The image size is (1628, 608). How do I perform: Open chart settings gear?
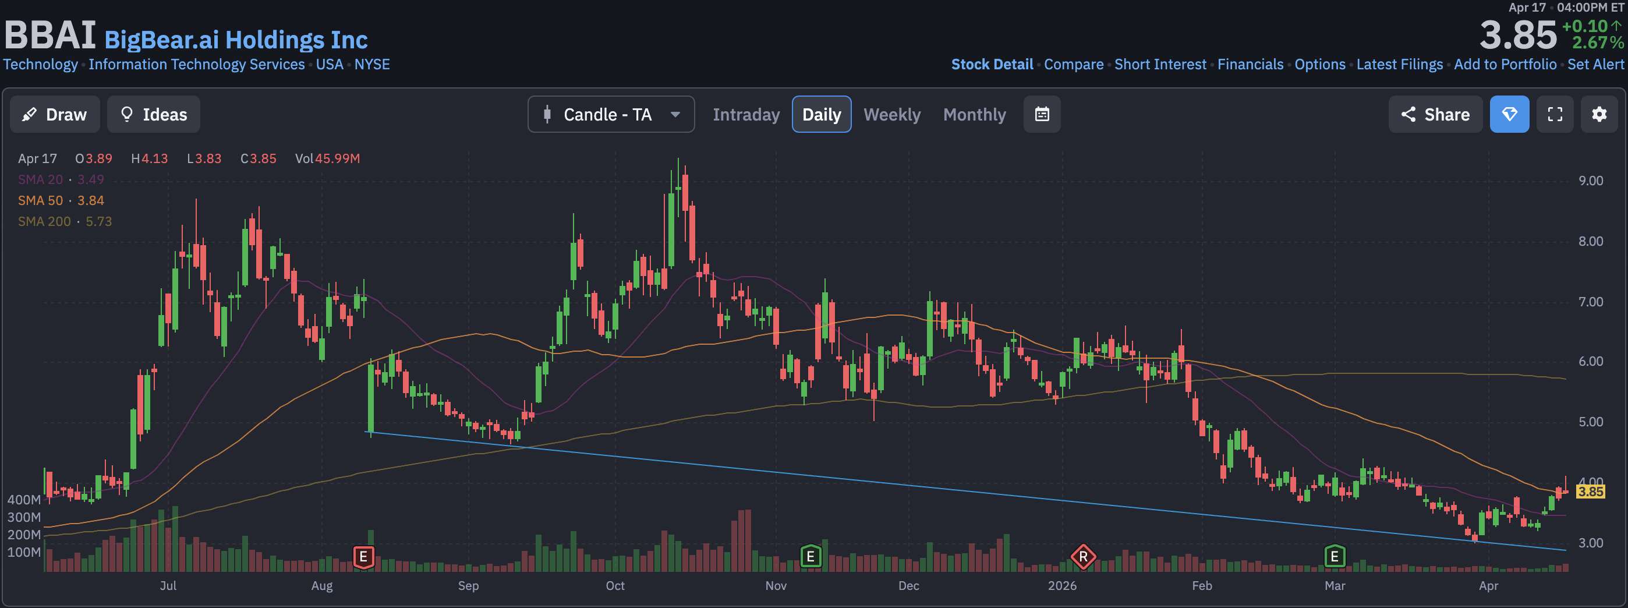click(1599, 114)
